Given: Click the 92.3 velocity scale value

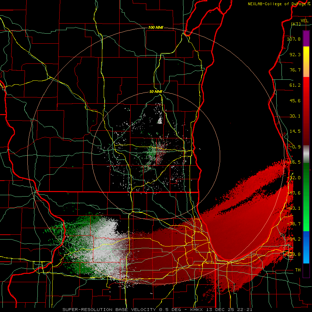Looking at the screenshot, I should click(295, 54).
